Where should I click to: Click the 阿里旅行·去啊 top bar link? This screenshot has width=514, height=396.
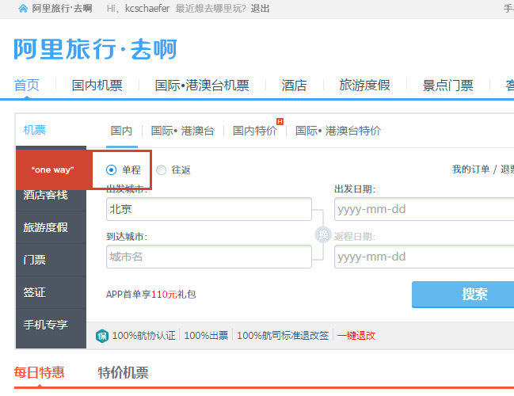(62, 9)
